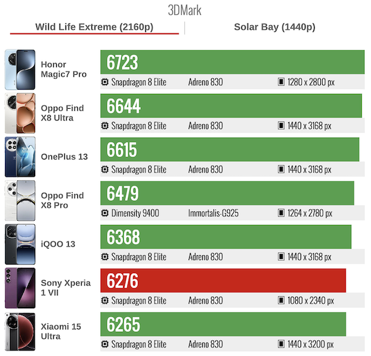Click the chip icon in Honor Magic7 Pro row
371x356 pixels.
106,82
